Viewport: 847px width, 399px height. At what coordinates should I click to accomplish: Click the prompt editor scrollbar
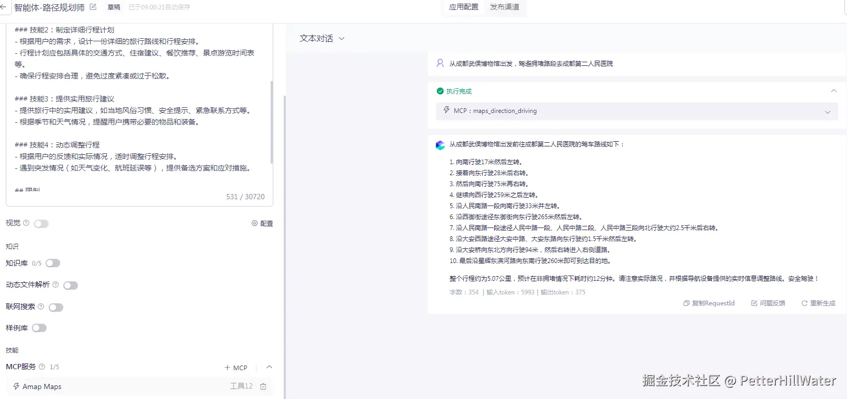tap(271, 122)
